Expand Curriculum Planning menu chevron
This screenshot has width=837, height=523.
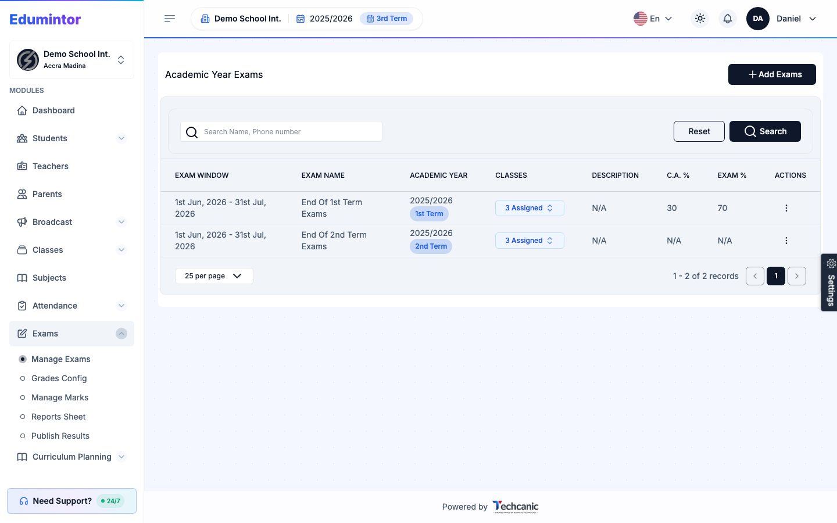tap(121, 457)
